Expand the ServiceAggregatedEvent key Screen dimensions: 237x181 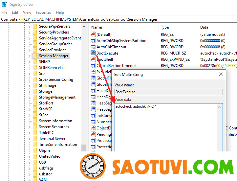tap(29, 38)
